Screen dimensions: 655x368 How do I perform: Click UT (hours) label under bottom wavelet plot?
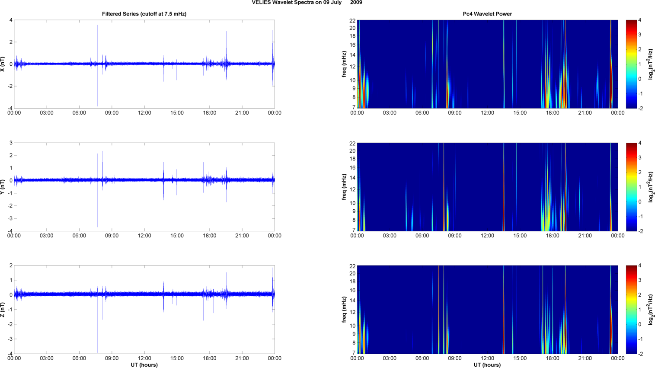tap(487, 365)
